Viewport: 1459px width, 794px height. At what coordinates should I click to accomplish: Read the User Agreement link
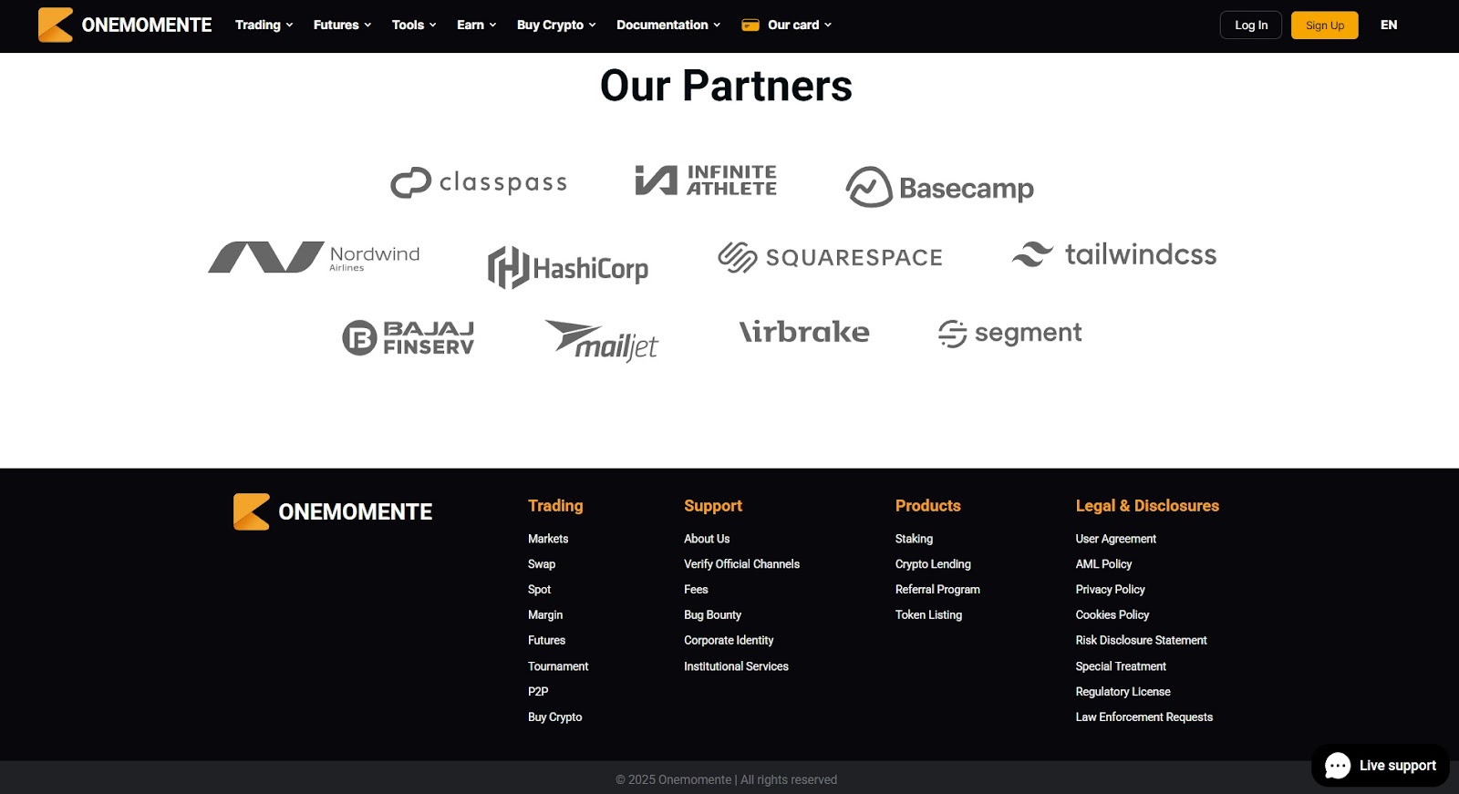pos(1116,539)
